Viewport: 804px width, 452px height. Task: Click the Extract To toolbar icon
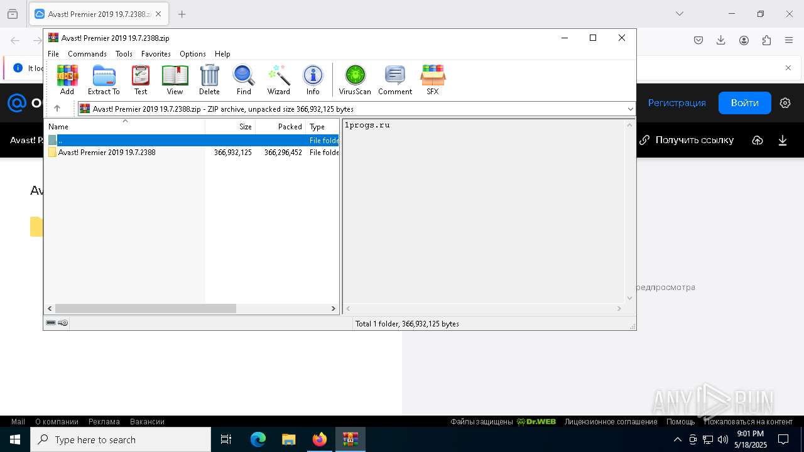click(x=104, y=80)
